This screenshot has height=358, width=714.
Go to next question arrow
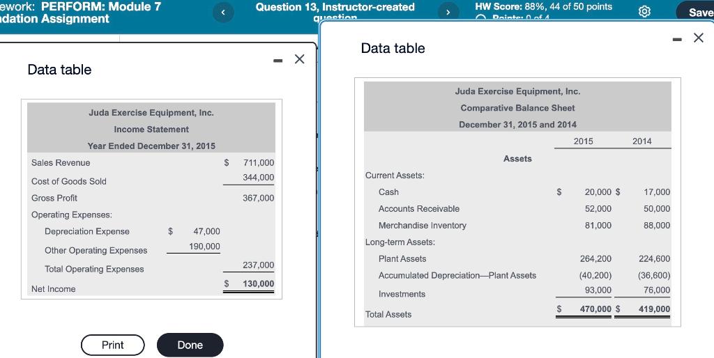[448, 13]
